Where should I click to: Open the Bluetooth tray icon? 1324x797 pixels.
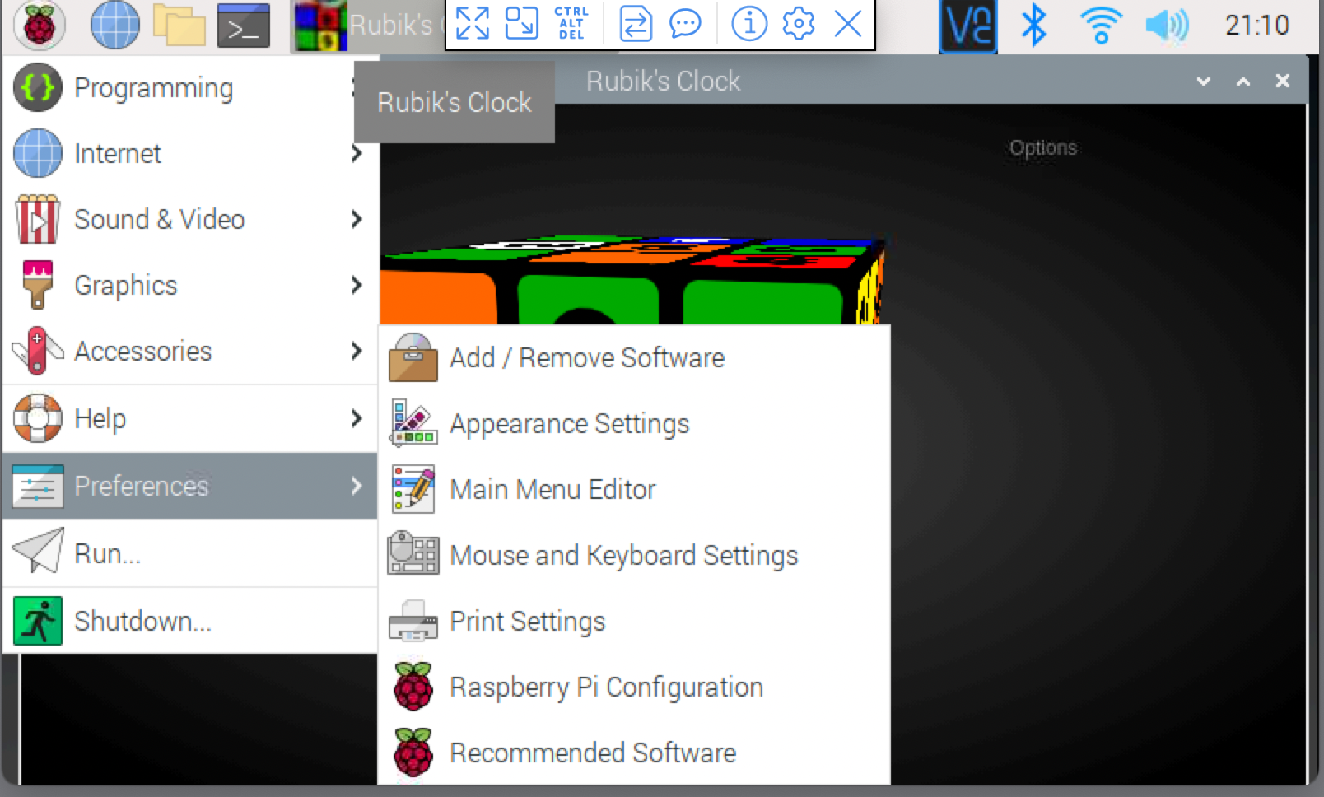pos(1034,26)
